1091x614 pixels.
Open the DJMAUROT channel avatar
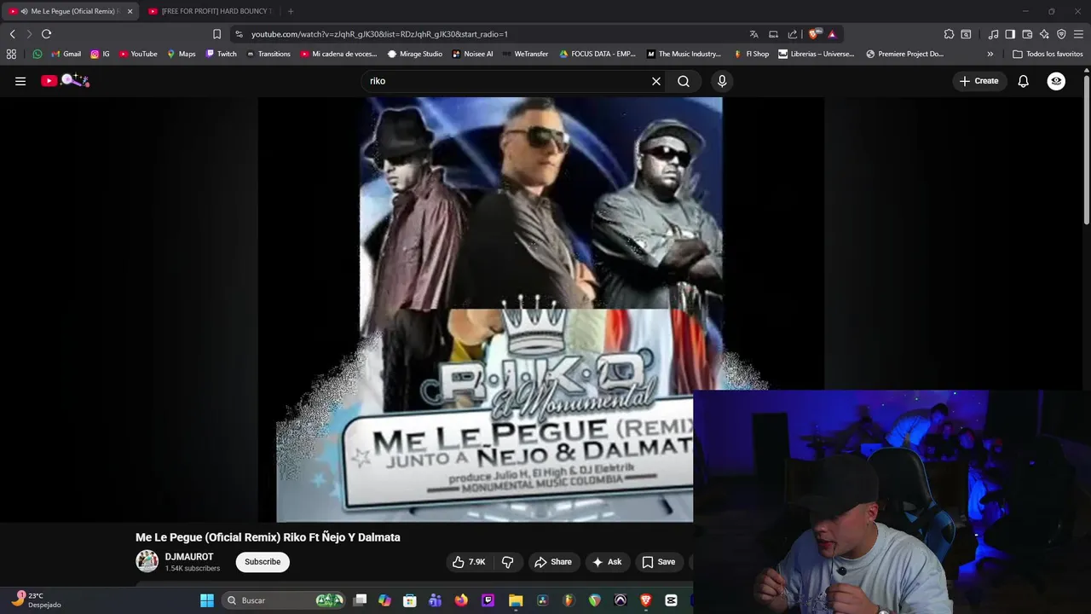coord(147,561)
